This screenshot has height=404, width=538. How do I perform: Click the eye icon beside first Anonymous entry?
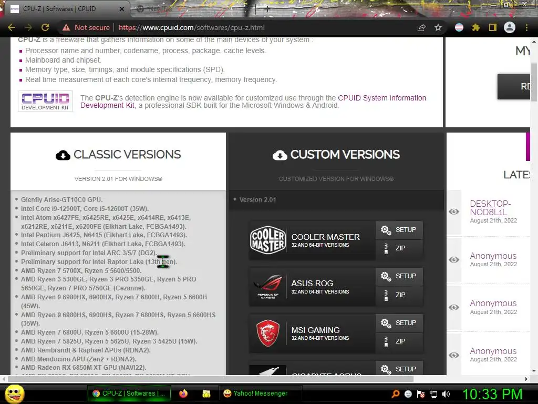tap(454, 260)
